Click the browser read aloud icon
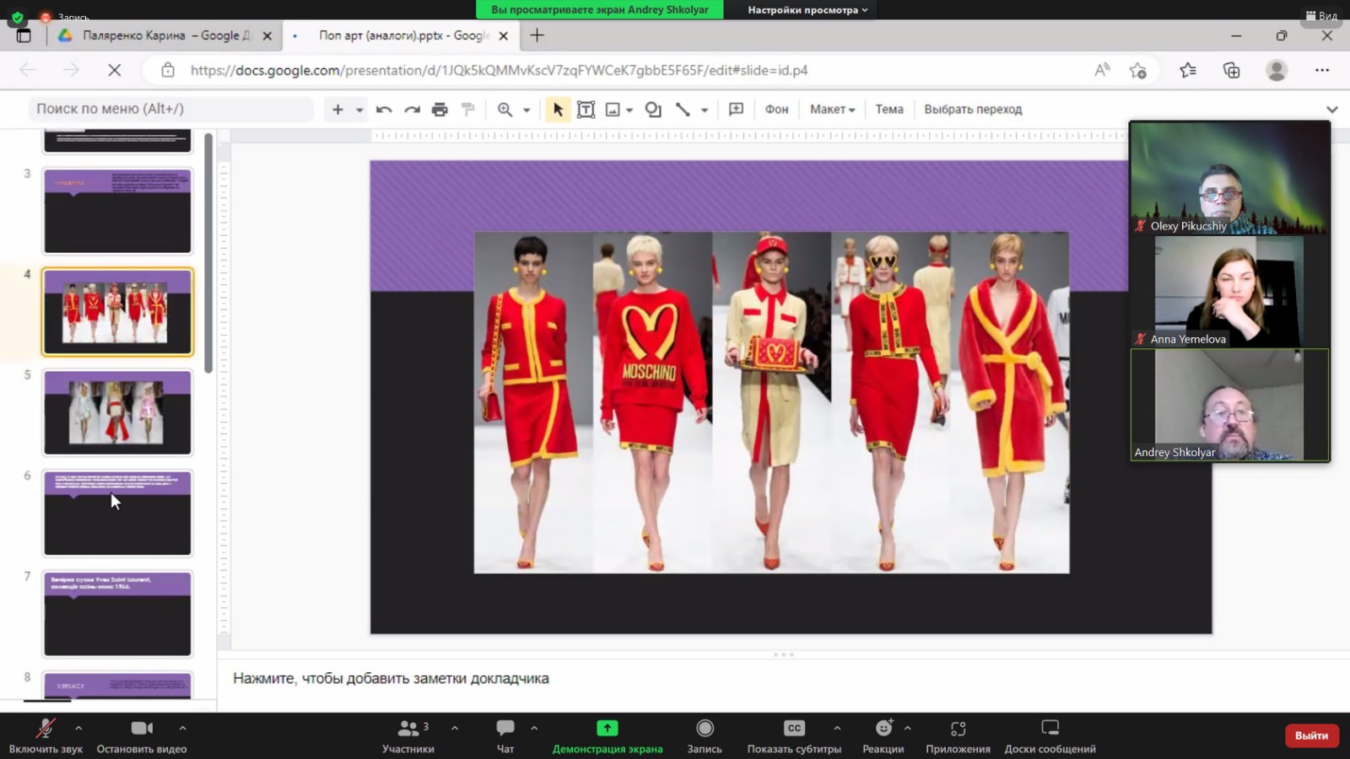 pyautogui.click(x=1102, y=70)
